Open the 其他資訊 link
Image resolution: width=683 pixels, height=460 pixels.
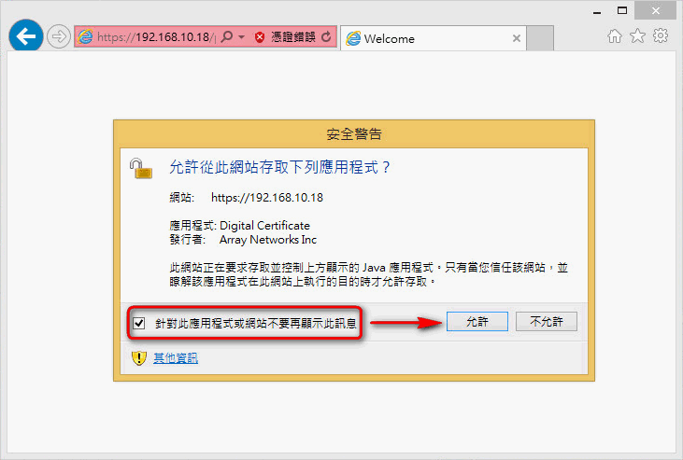(x=176, y=358)
